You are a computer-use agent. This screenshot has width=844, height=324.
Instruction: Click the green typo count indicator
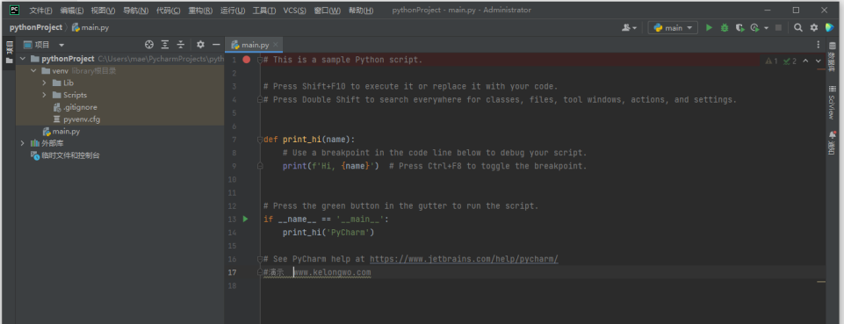(x=790, y=61)
